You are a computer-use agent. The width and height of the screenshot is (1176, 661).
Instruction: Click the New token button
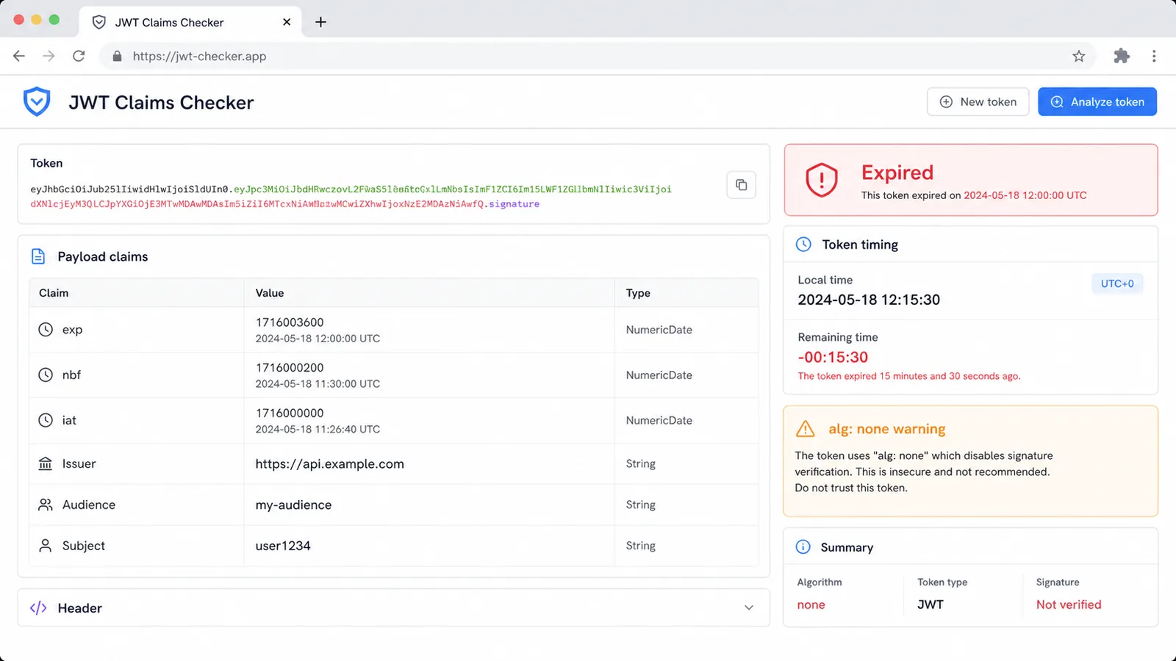(x=978, y=102)
